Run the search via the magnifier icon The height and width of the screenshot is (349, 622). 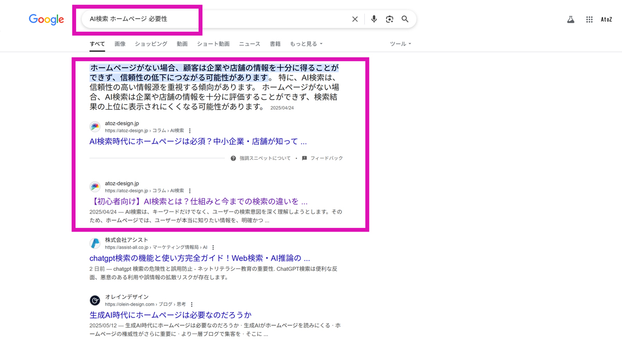pos(405,19)
